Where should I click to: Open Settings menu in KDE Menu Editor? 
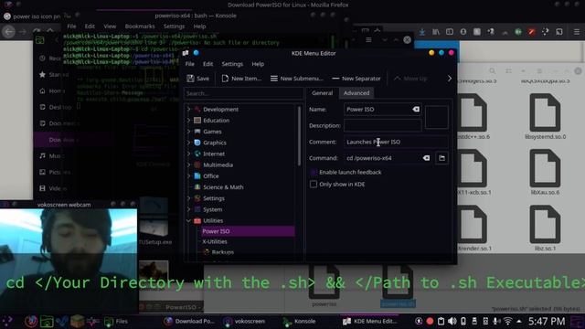click(x=232, y=64)
